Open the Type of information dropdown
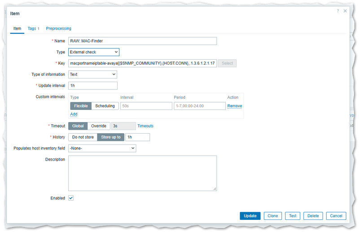 [92, 74]
